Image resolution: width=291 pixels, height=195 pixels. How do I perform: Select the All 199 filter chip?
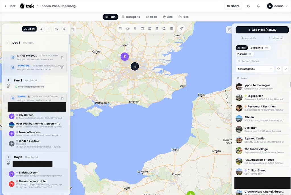[242, 48]
